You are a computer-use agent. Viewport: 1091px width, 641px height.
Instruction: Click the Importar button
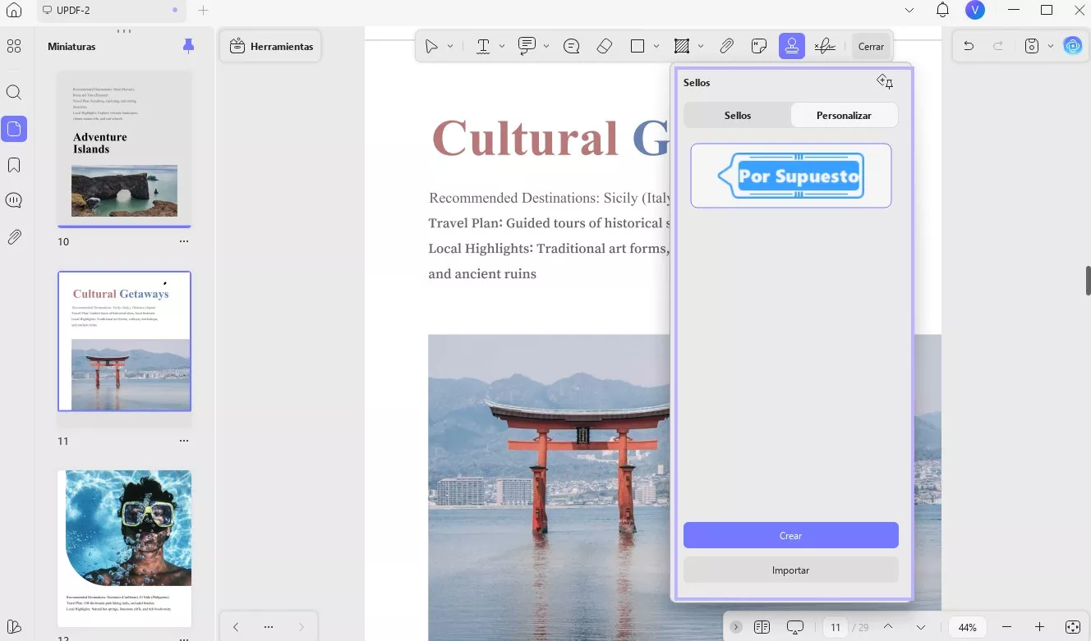tap(791, 570)
